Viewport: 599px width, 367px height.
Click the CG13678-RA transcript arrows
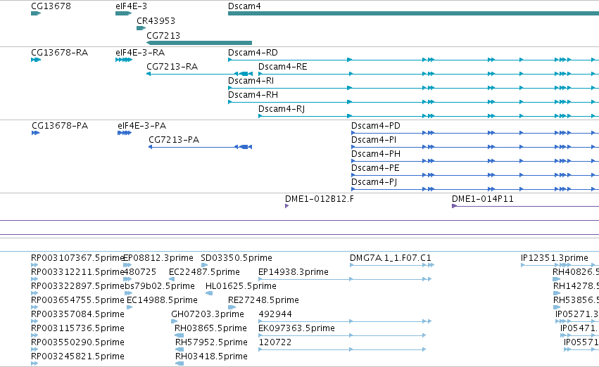point(36,60)
